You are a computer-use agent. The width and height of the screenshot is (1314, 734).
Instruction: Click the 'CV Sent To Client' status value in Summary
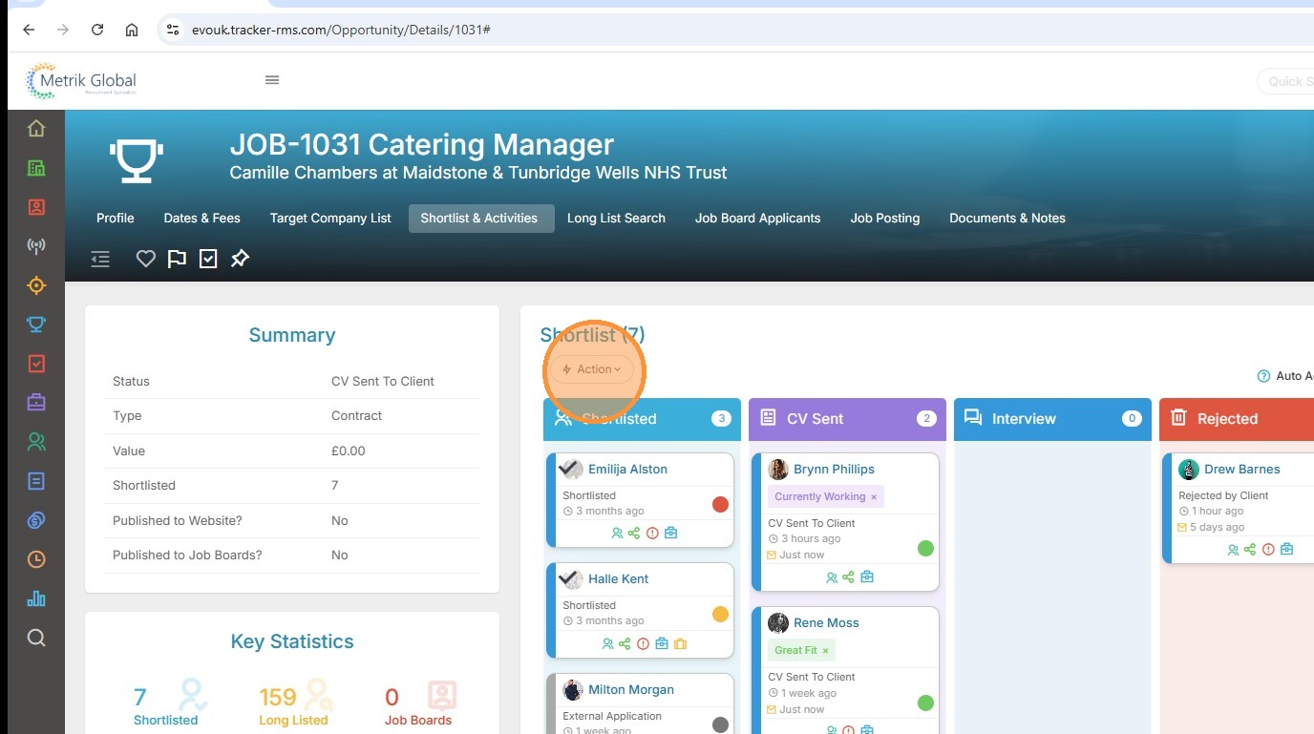click(x=383, y=381)
